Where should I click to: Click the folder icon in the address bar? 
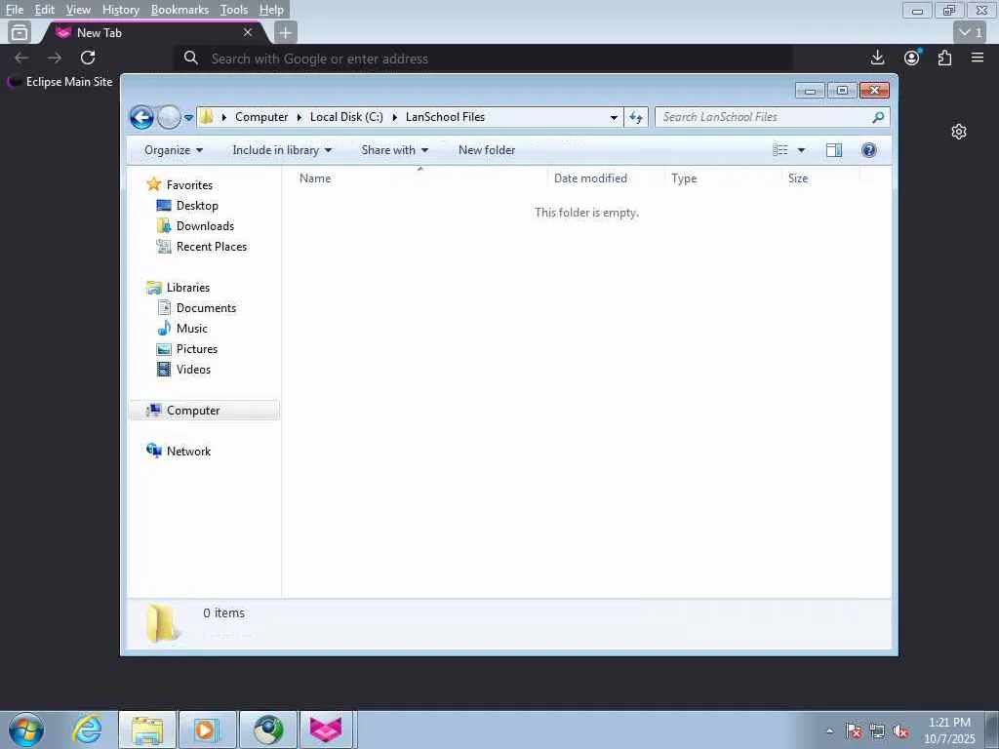pos(207,117)
